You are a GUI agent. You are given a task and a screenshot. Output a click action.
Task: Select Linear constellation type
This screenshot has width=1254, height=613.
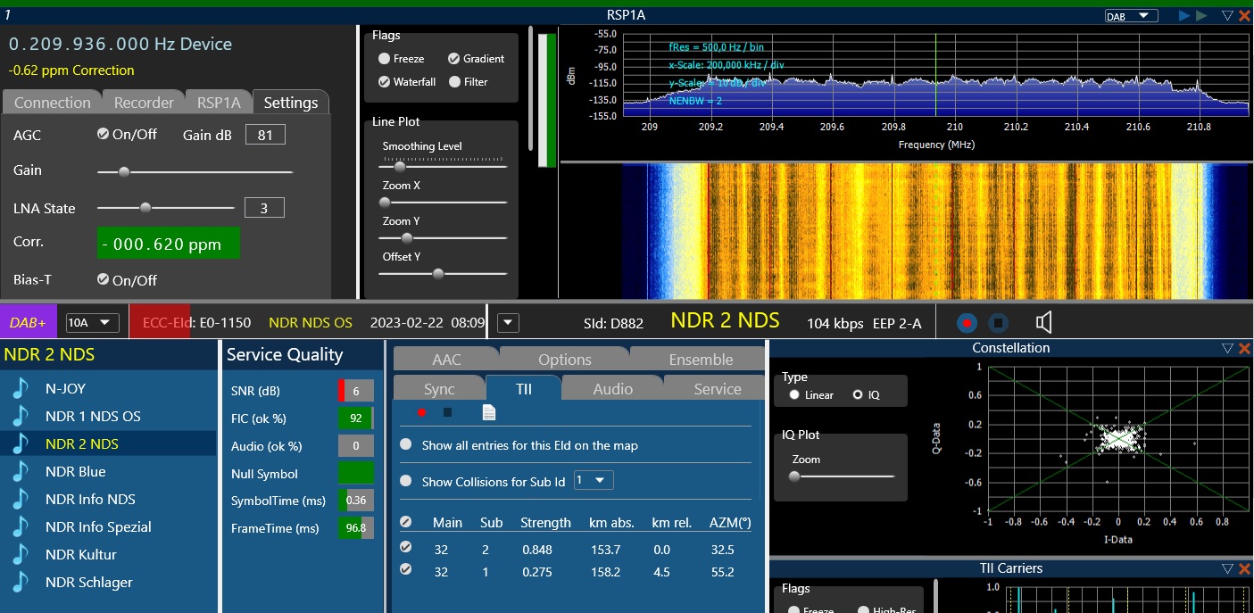click(794, 394)
